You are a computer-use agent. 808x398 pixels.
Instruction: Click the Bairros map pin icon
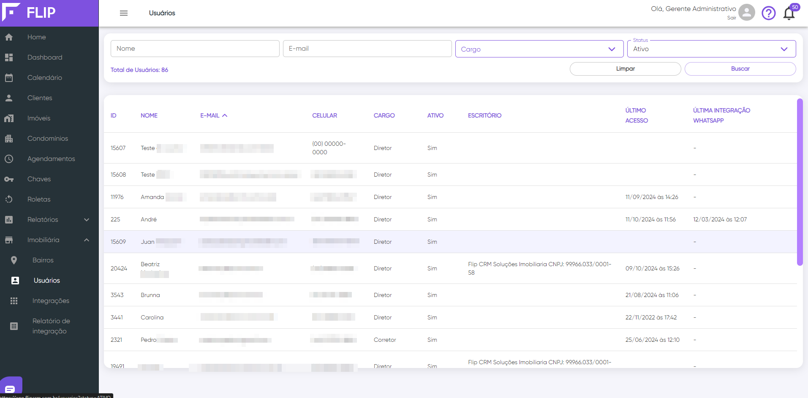coord(14,260)
